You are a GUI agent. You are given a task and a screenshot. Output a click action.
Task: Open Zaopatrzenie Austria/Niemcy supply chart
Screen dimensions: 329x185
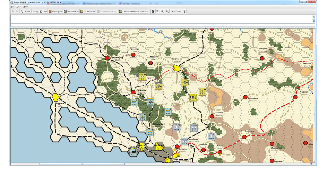tap(133, 11)
